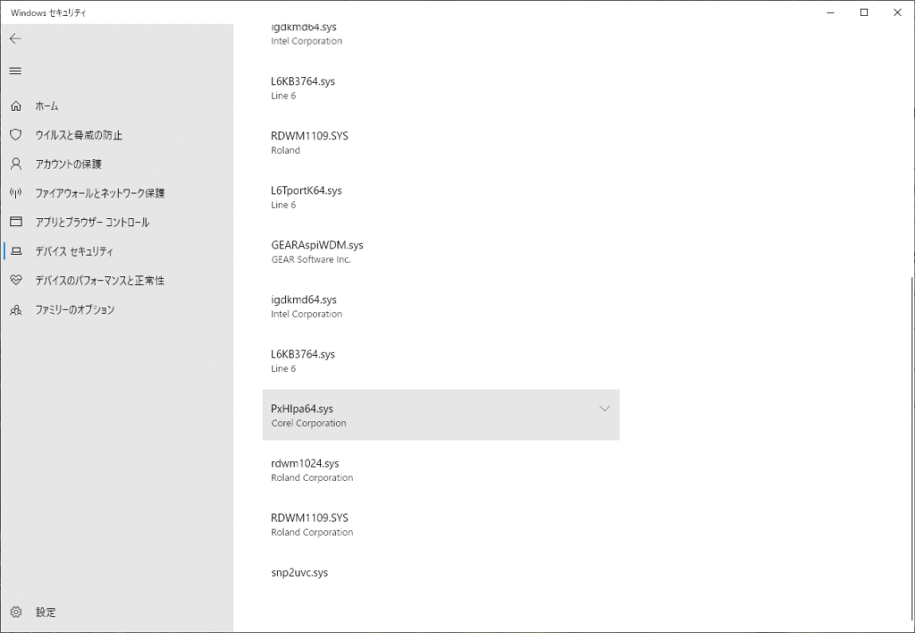Screen dimensions: 915x633
Task: Click the virus protection shield icon
Action: [15, 135]
